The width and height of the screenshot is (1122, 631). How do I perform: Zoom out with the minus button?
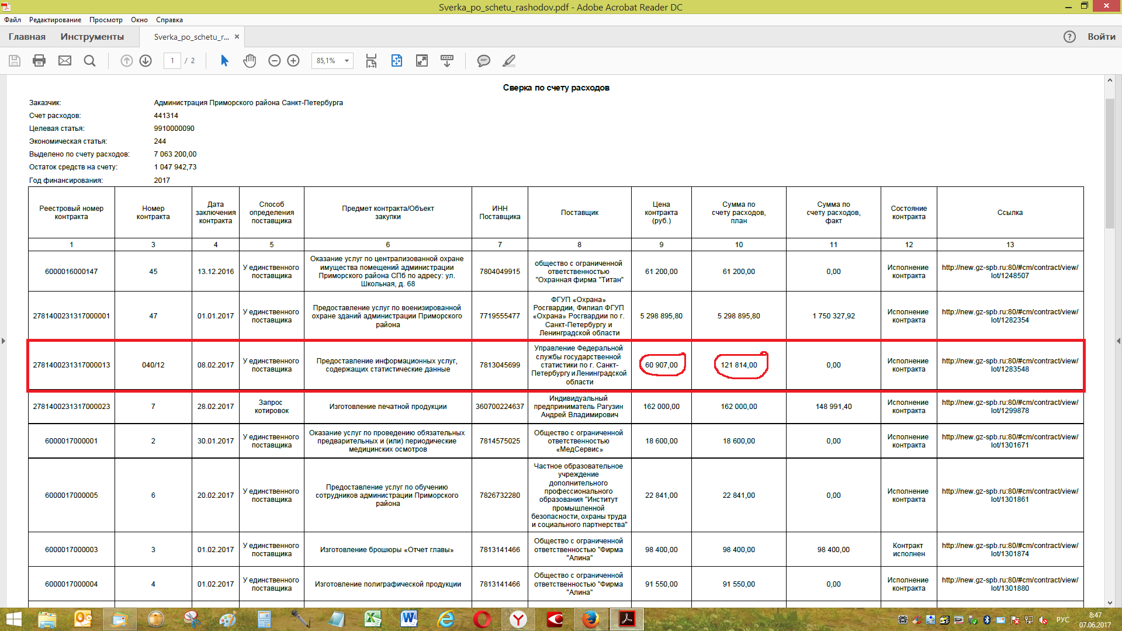274,61
